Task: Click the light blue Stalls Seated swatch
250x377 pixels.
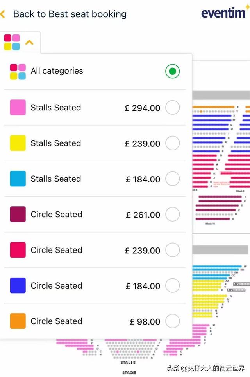Action: click(18, 179)
